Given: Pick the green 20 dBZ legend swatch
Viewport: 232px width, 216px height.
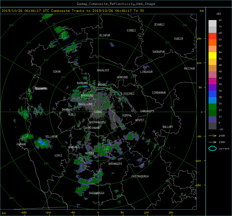Looking at the screenshot, I should [x=212, y=107].
